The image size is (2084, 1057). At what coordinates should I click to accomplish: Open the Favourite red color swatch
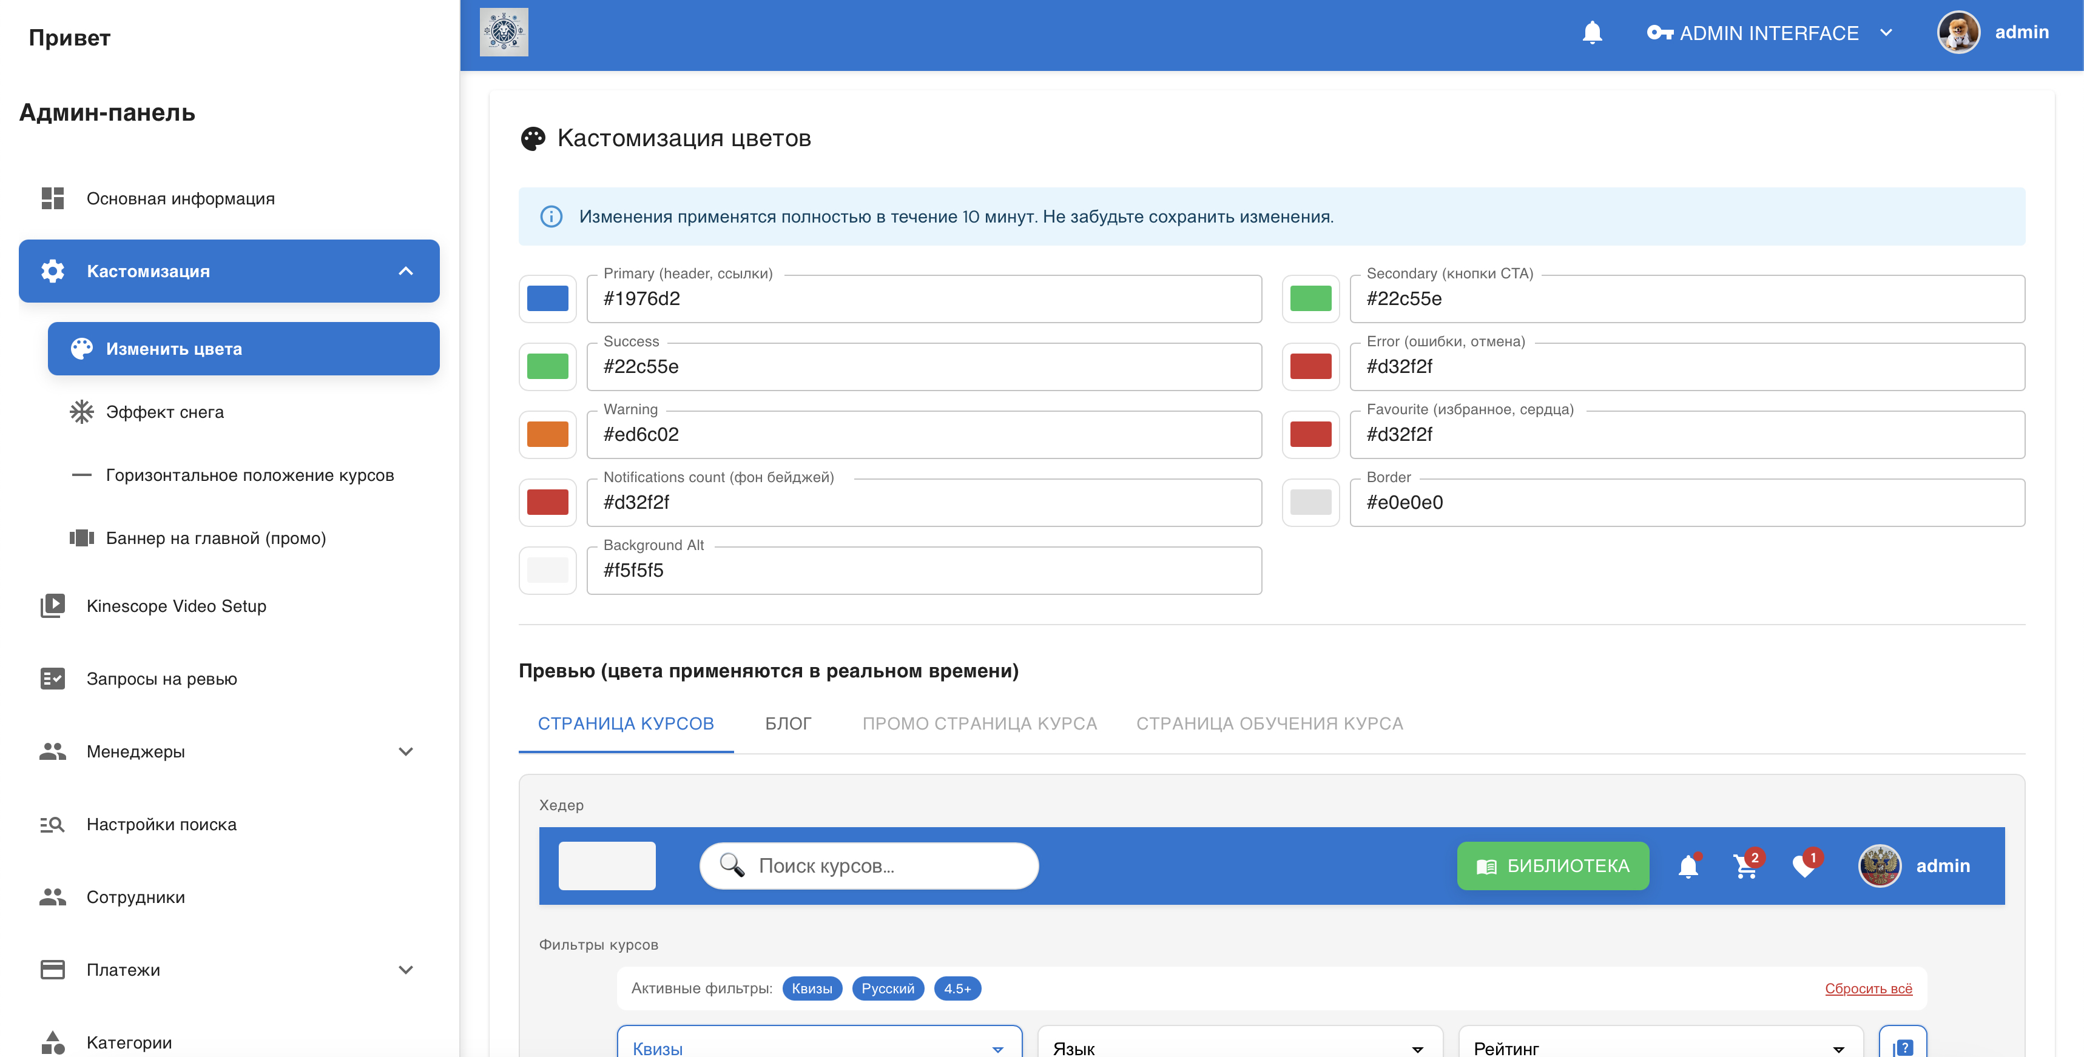point(1310,434)
